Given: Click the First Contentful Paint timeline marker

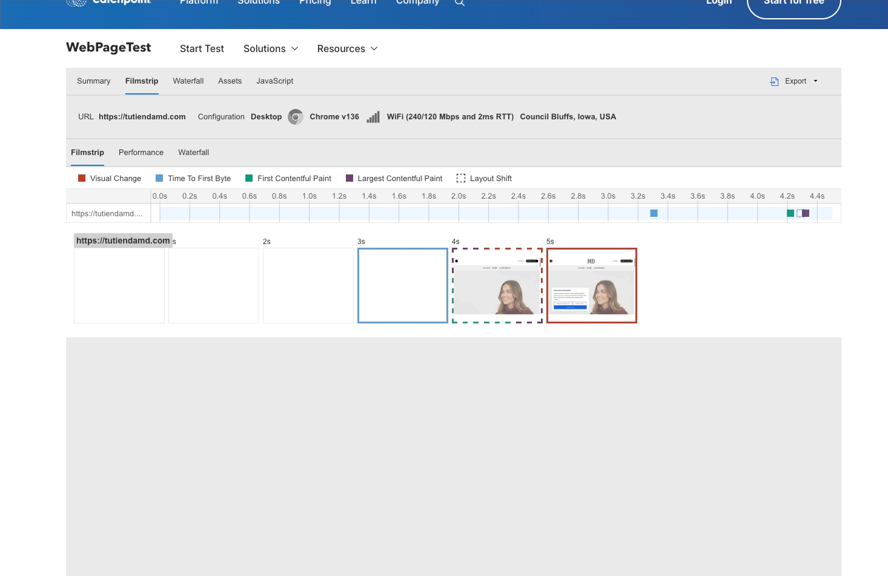Looking at the screenshot, I should pyautogui.click(x=790, y=213).
